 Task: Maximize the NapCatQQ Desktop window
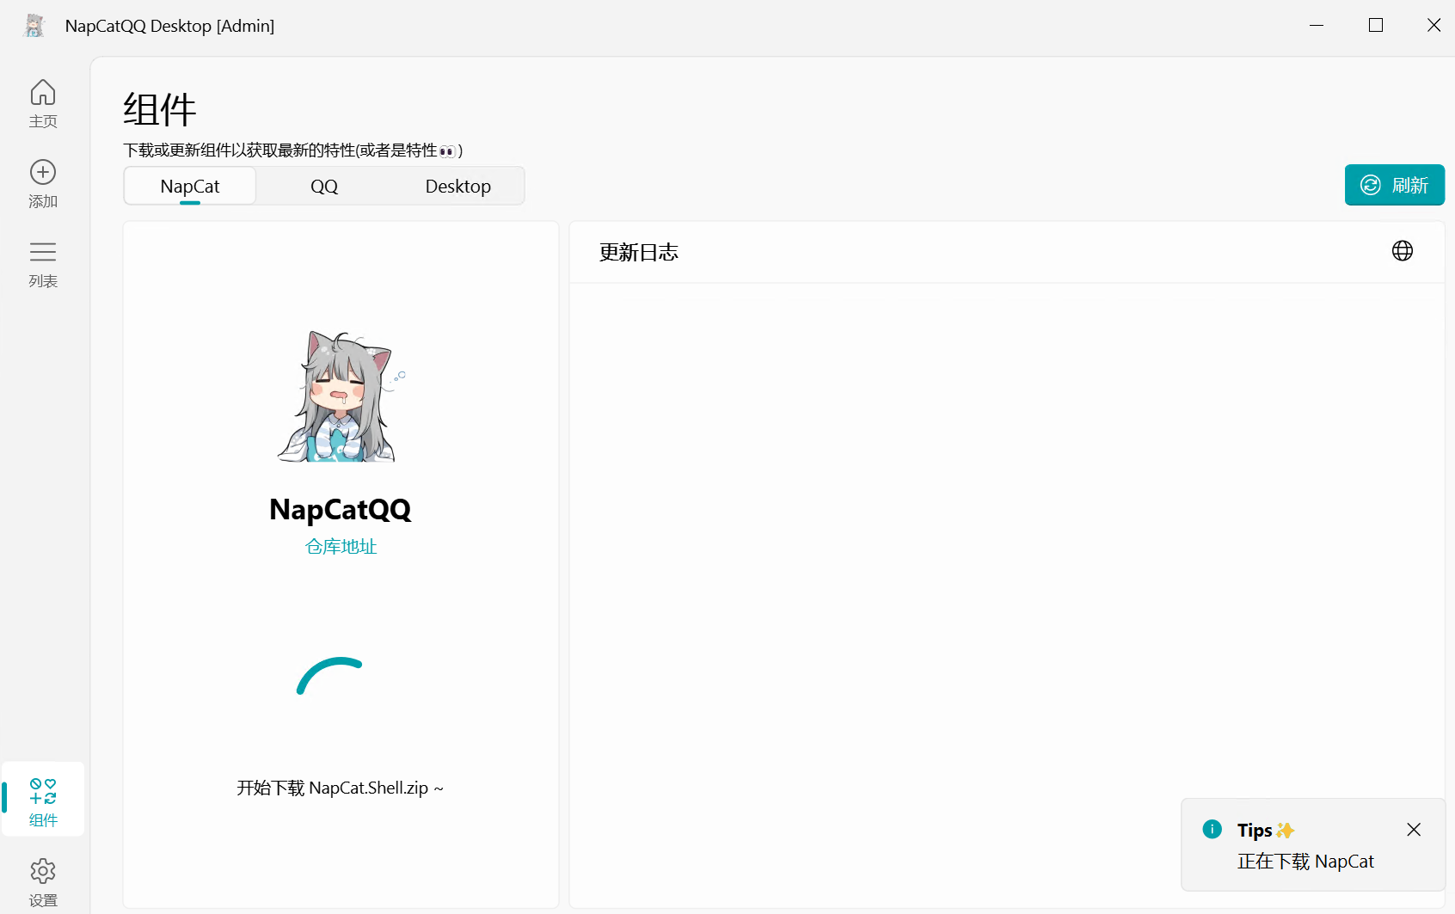pyautogui.click(x=1376, y=26)
